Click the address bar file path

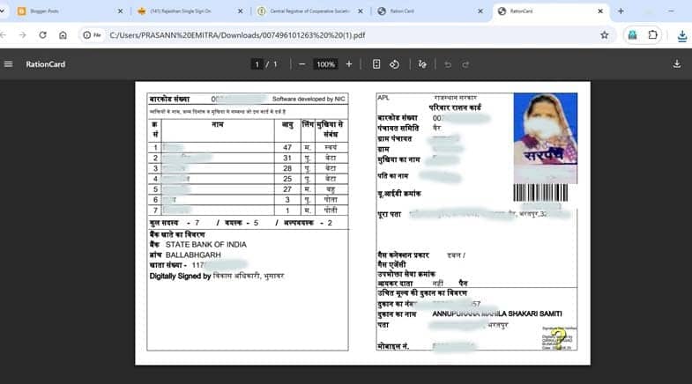click(x=264, y=35)
